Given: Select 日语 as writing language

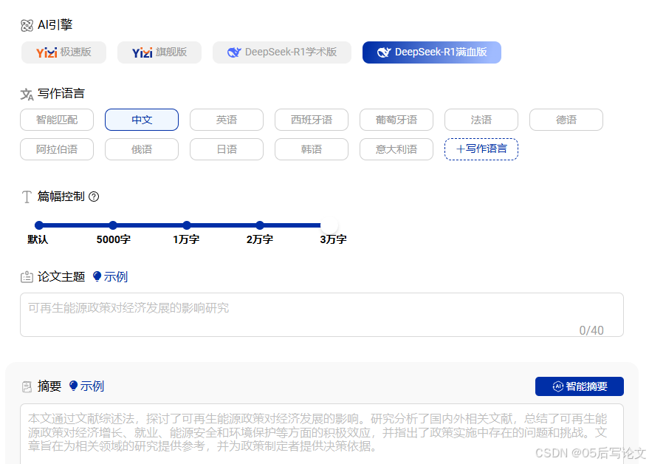Looking at the screenshot, I should [x=227, y=149].
